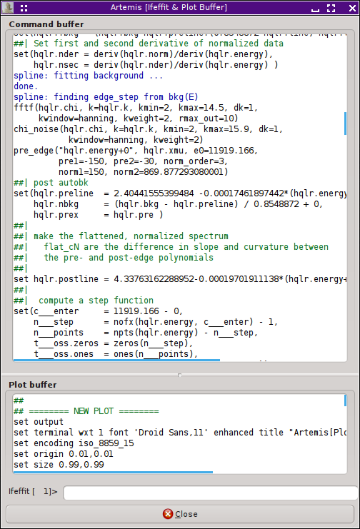
Task: Click the line starting 'set(hqlr.nder'
Action: (x=143, y=54)
